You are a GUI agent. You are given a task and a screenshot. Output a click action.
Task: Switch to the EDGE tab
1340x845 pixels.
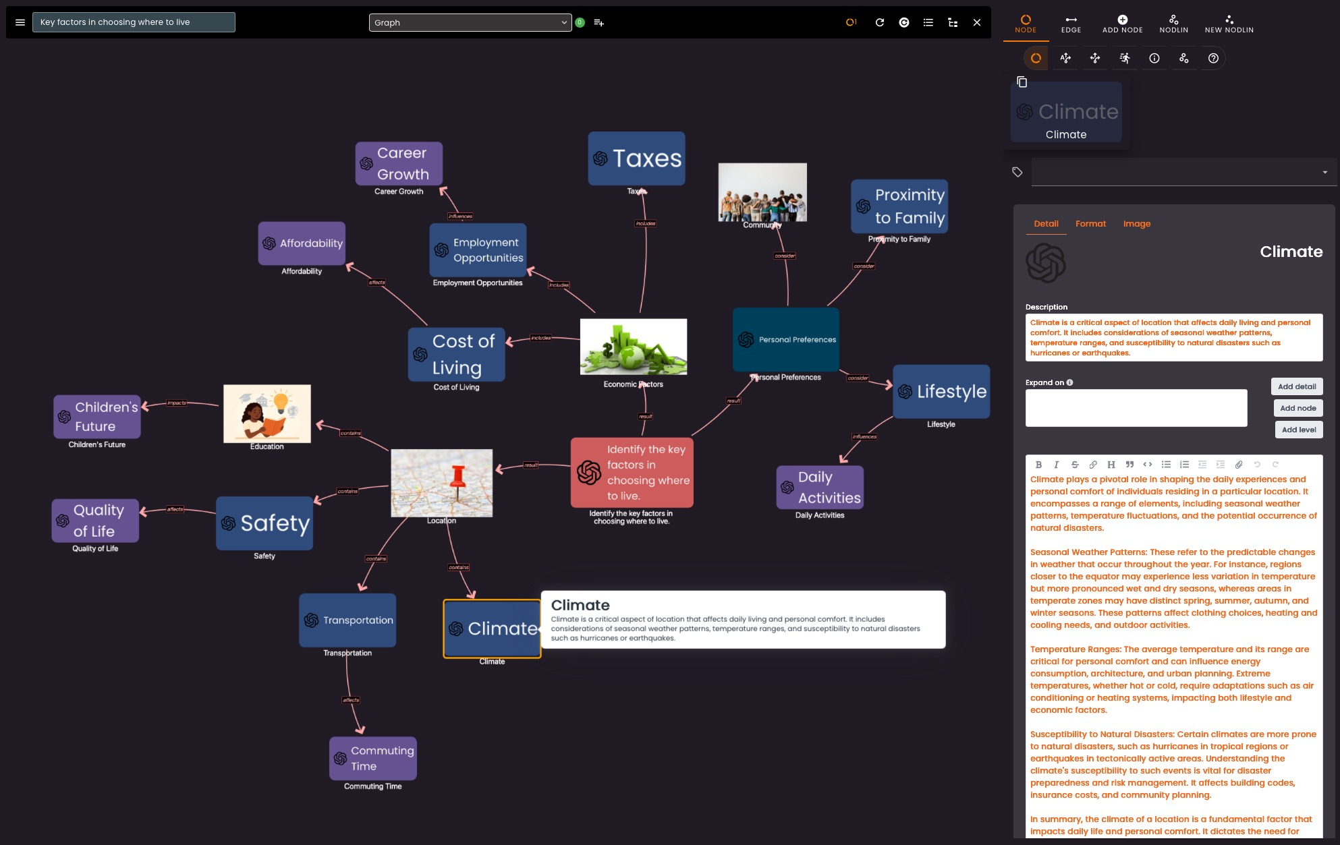pyautogui.click(x=1071, y=24)
